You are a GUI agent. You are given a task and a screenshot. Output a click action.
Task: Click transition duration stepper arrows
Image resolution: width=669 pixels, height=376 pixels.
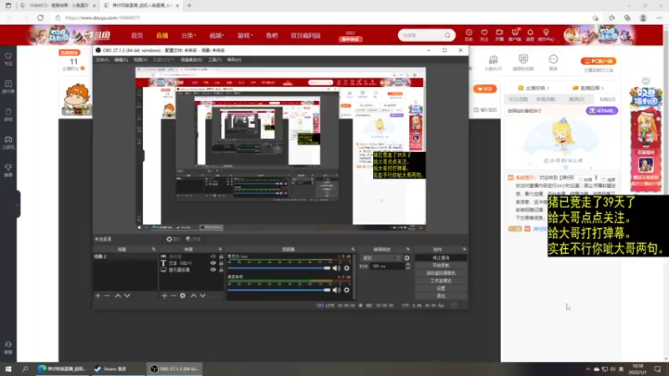[407, 266]
